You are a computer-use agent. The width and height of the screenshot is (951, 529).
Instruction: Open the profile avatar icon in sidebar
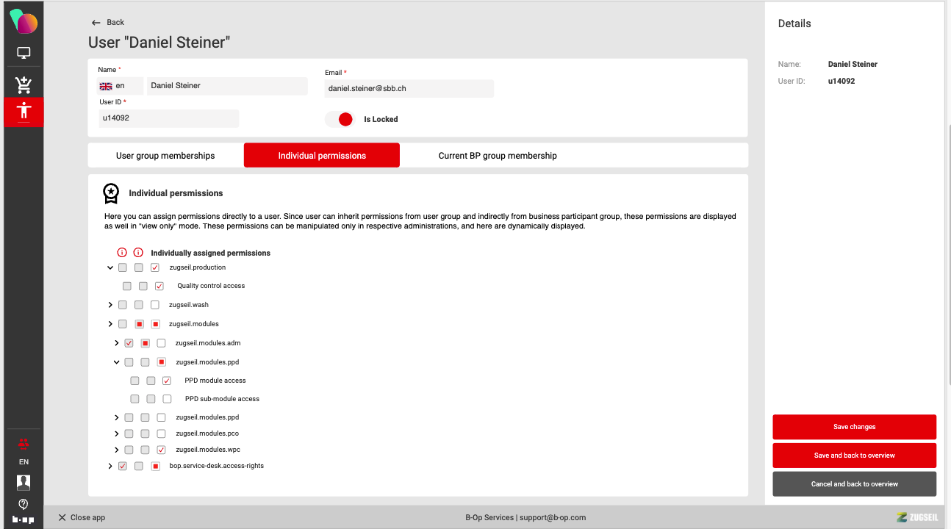tap(24, 482)
